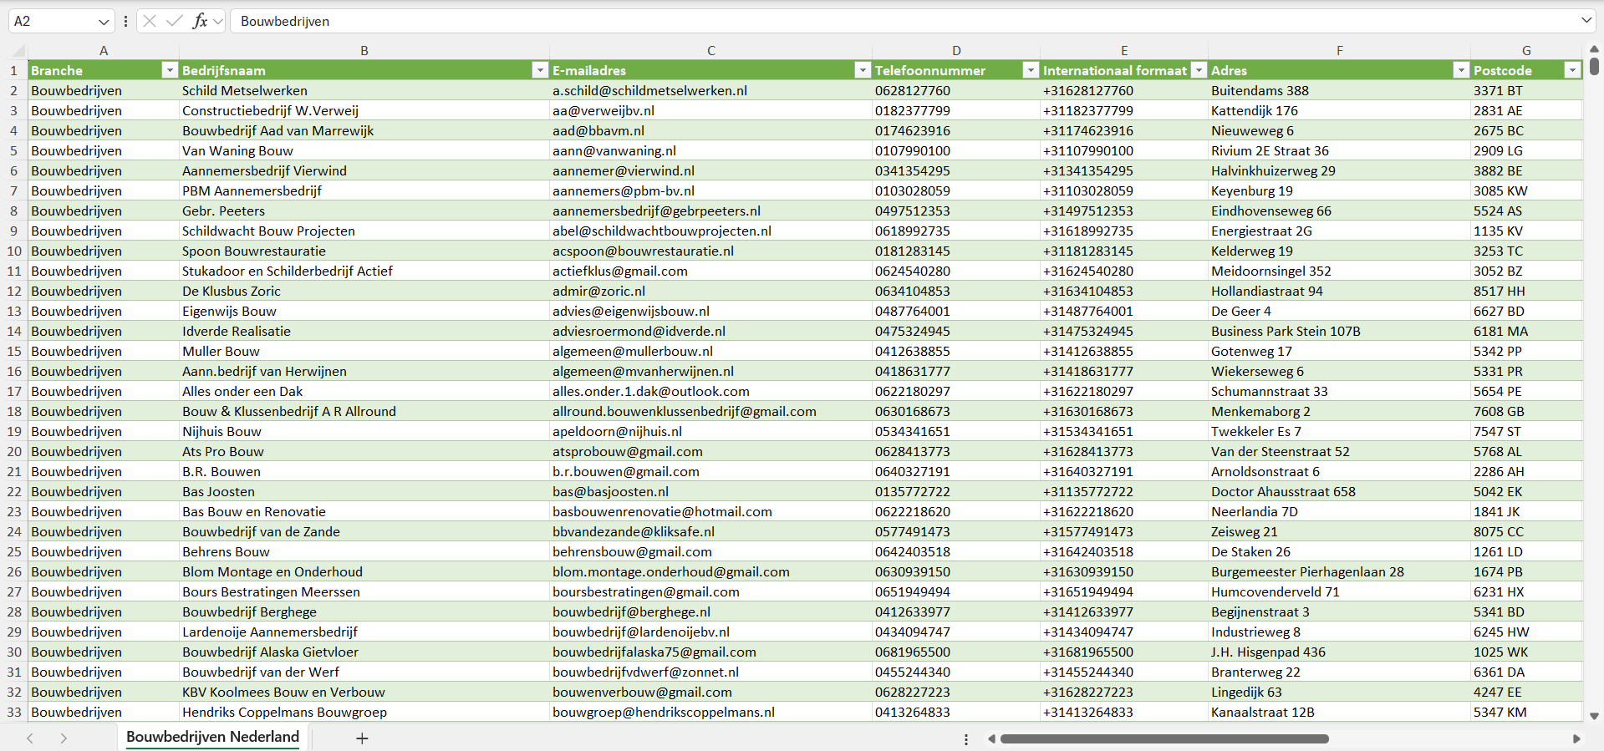Click the previous sheet navigation arrow
The width and height of the screenshot is (1604, 751).
coord(30,738)
